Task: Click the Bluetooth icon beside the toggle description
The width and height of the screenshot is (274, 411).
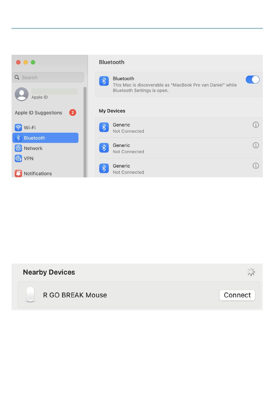Action: (104, 81)
